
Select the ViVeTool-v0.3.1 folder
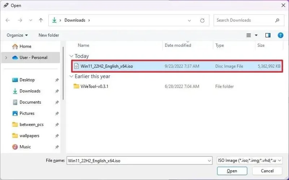point(94,86)
